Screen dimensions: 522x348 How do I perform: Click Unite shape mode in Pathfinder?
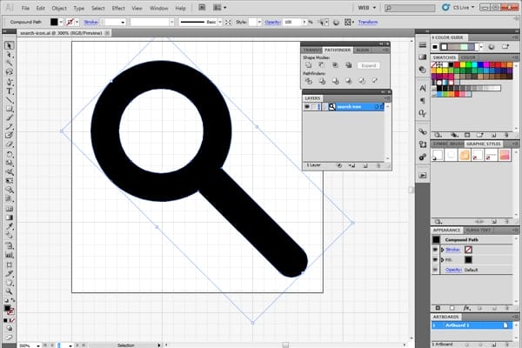click(x=309, y=65)
